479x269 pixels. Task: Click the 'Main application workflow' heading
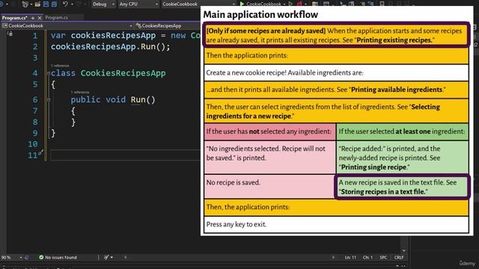click(260, 15)
